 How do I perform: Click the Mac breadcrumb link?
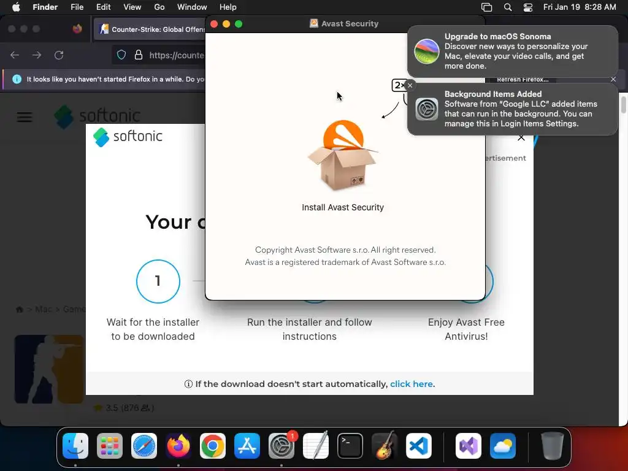click(44, 309)
